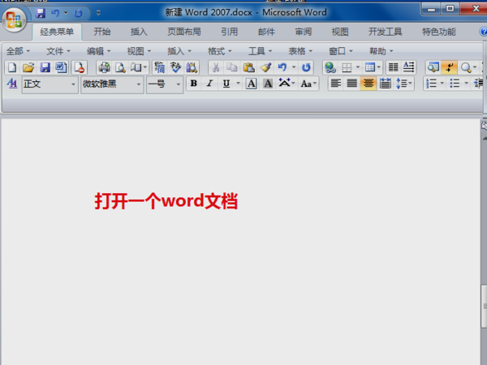487x365 pixels.
Task: Insert hyperlink using globe icon
Action: [330, 67]
